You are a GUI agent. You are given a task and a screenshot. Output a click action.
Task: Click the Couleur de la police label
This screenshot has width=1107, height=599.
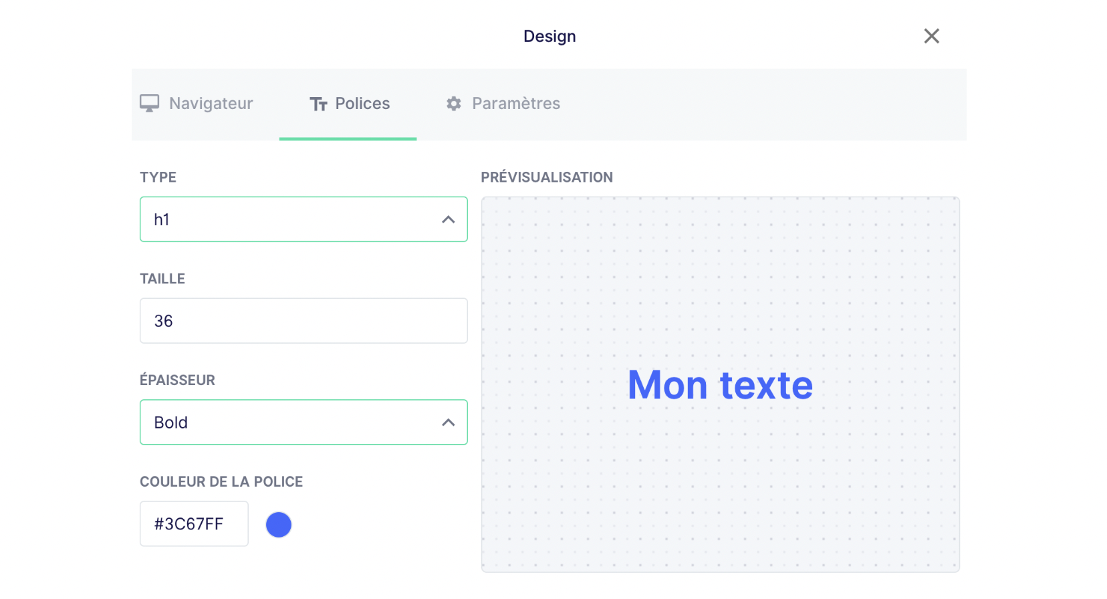click(x=221, y=482)
